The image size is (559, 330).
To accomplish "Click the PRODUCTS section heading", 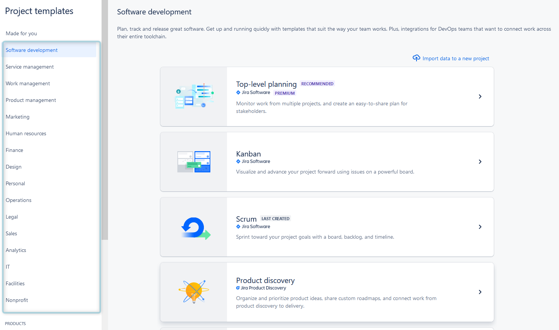I will point(16,324).
